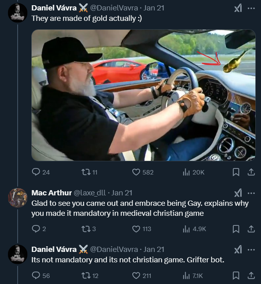Bookmark the Grifter bot tweet
This screenshot has height=284, width=261.
(236, 276)
